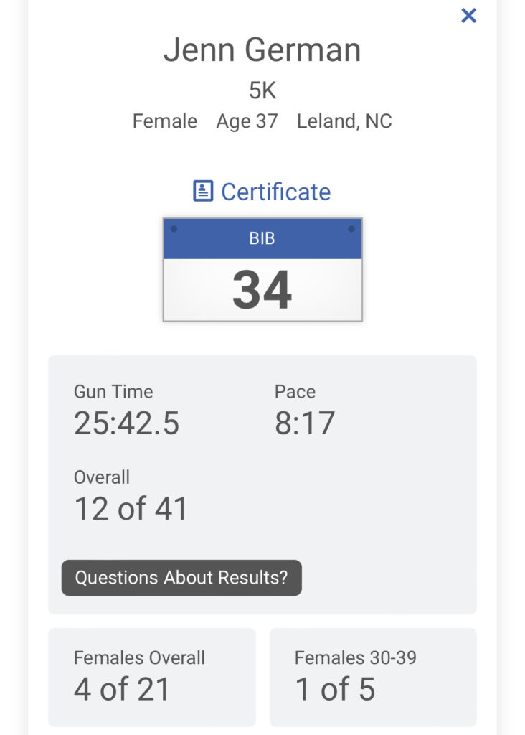Click the blue BIB header banner
This screenshot has height=735, width=525.
pyautogui.click(x=262, y=238)
